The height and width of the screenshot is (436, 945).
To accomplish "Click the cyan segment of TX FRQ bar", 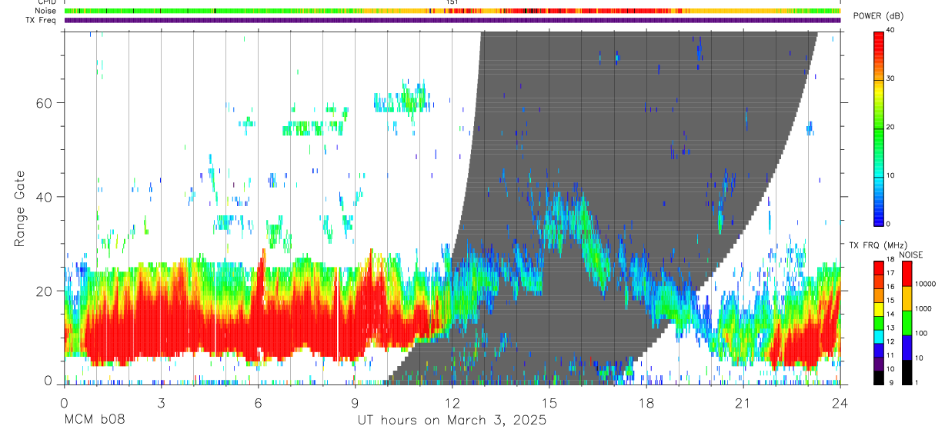I will click(879, 337).
